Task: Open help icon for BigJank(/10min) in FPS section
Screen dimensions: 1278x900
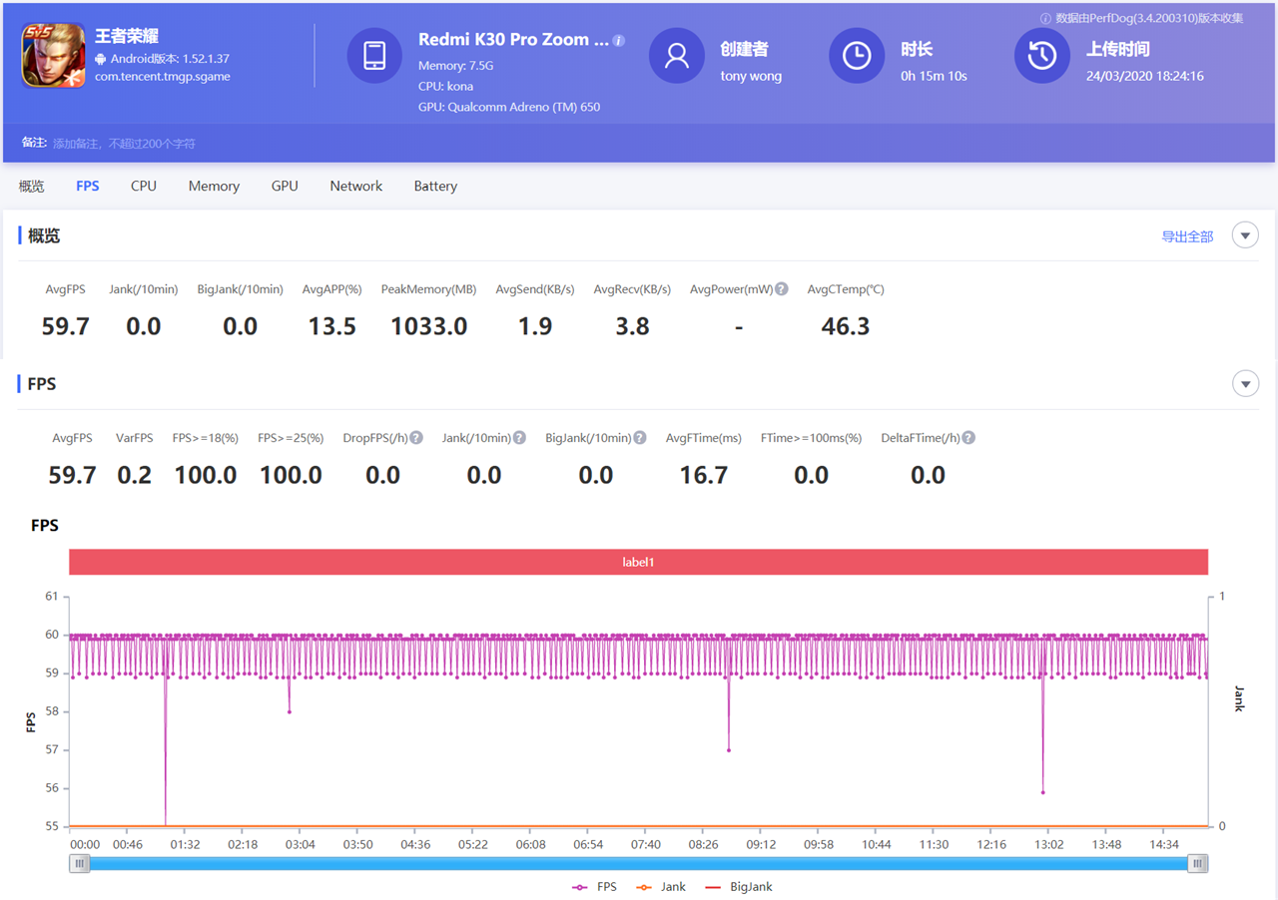Action: pos(640,438)
